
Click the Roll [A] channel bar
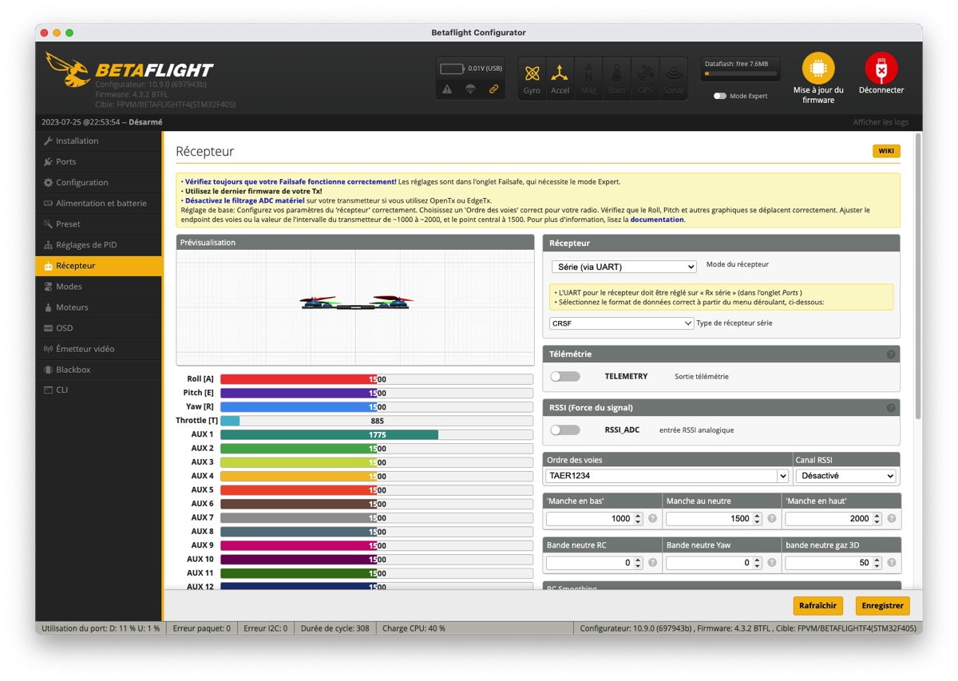[377, 379]
